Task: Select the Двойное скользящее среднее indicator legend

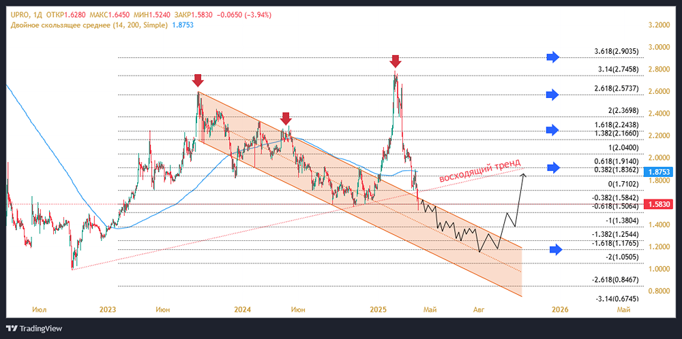Action: 89,25
